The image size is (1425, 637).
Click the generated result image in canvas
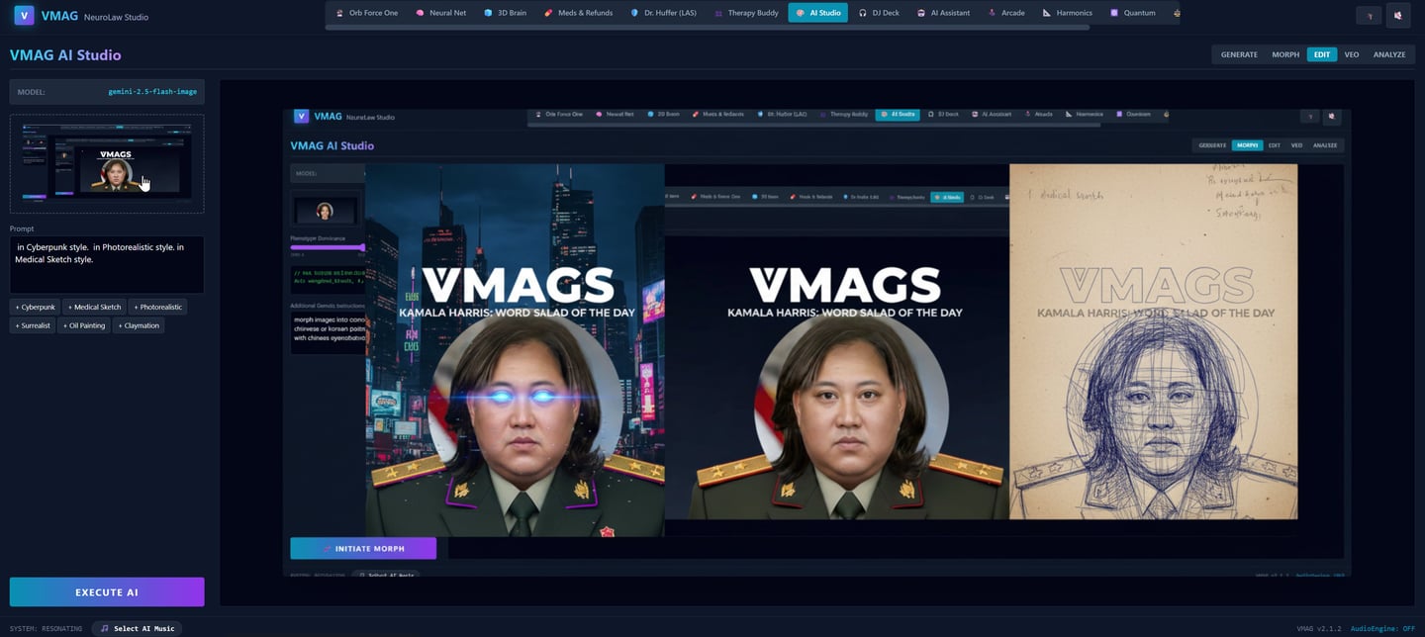(817, 343)
